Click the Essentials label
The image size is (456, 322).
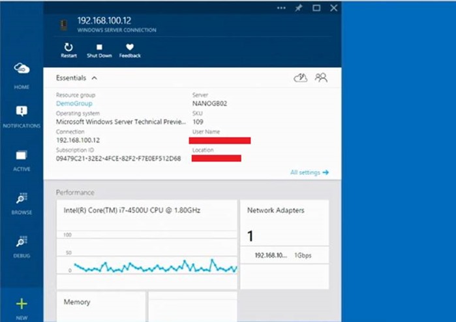click(71, 78)
